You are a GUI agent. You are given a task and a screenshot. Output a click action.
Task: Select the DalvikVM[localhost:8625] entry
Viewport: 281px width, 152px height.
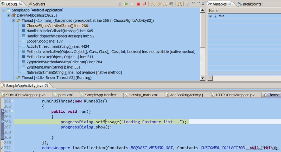(x=37, y=15)
